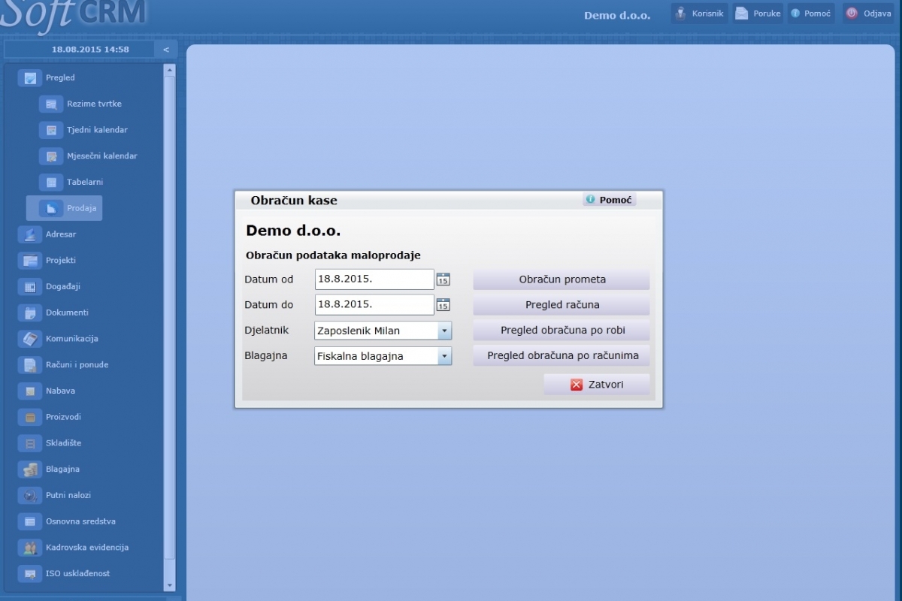Open calendar picker for Datum do

(x=443, y=305)
